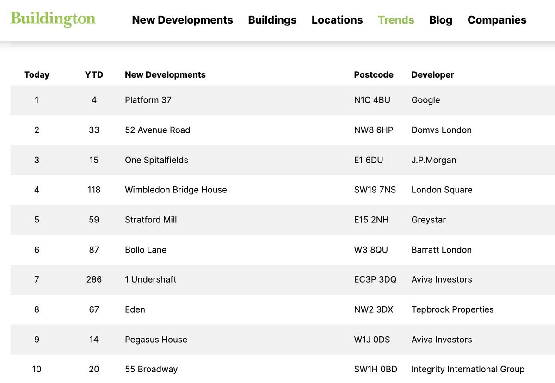Click developer Integrity International Group

(468, 369)
